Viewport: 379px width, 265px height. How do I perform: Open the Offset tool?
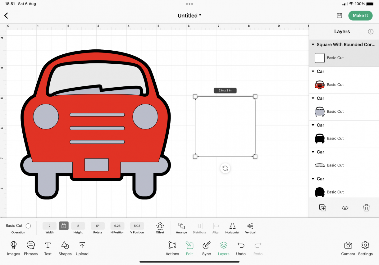(x=160, y=228)
